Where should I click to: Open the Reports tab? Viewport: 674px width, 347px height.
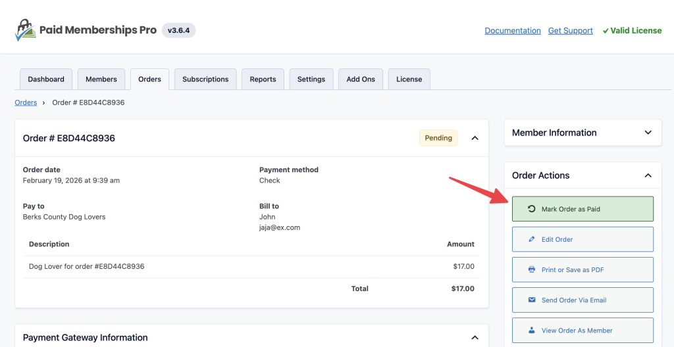click(x=263, y=79)
